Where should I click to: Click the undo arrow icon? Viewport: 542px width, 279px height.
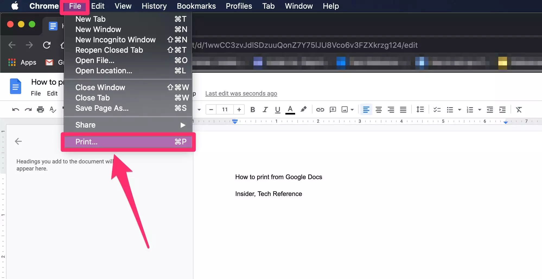(16, 110)
